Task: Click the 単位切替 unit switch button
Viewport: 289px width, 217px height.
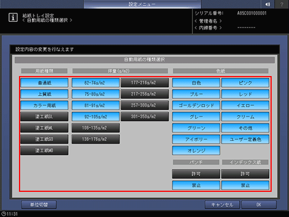Action: click(39, 205)
